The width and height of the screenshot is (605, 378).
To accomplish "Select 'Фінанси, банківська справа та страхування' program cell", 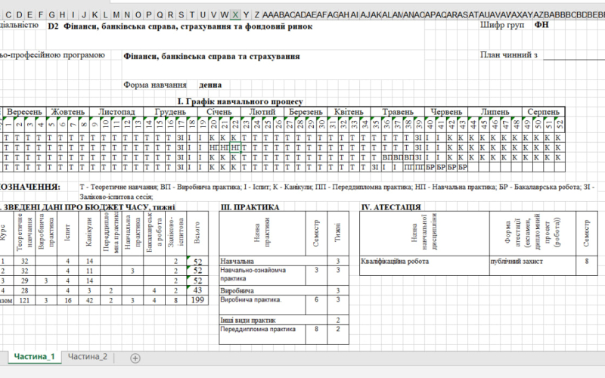I will pos(212,56).
